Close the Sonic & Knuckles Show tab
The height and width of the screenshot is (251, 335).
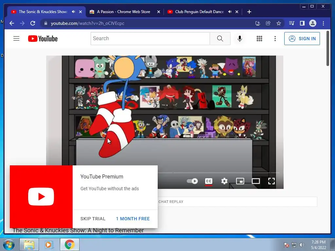coord(80,12)
